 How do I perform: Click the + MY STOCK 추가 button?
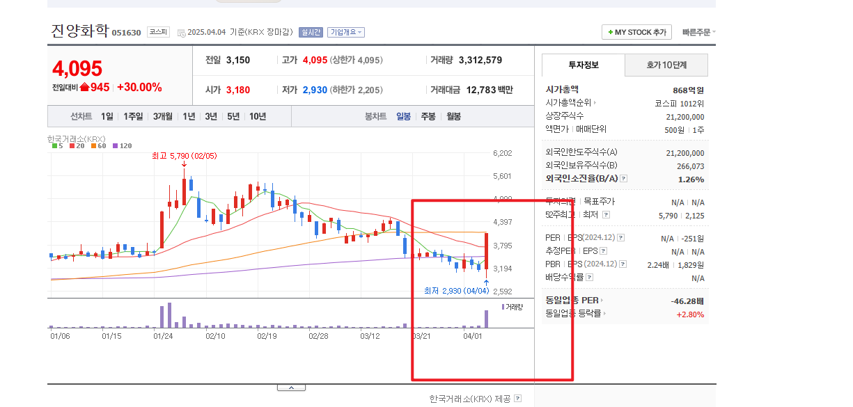[636, 31]
